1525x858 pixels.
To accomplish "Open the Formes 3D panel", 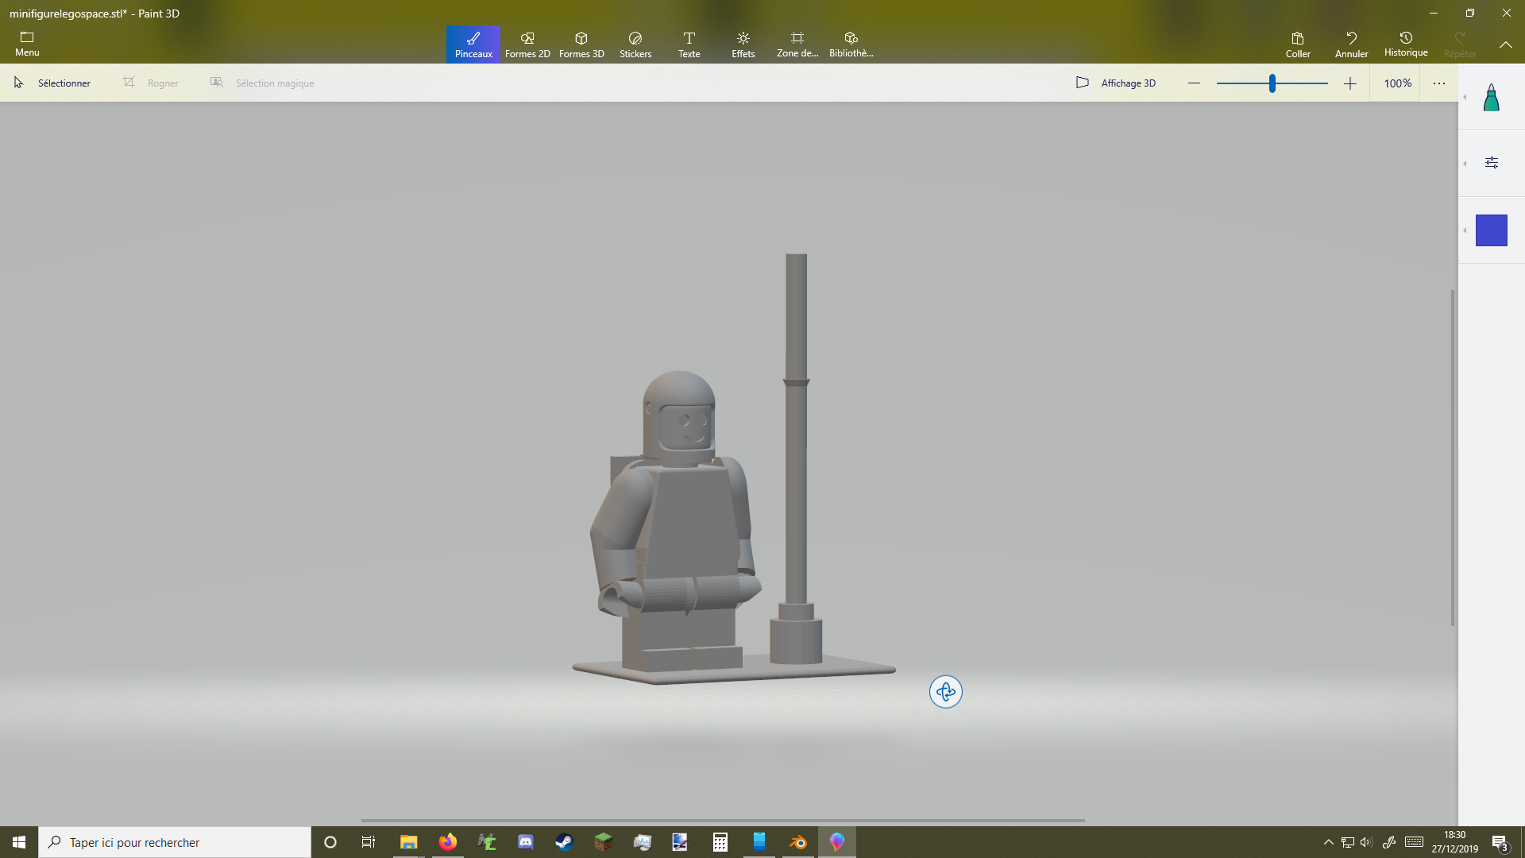I will [581, 44].
